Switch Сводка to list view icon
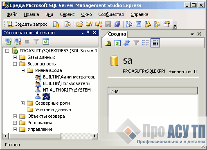The image size is (207, 150). 145,43
